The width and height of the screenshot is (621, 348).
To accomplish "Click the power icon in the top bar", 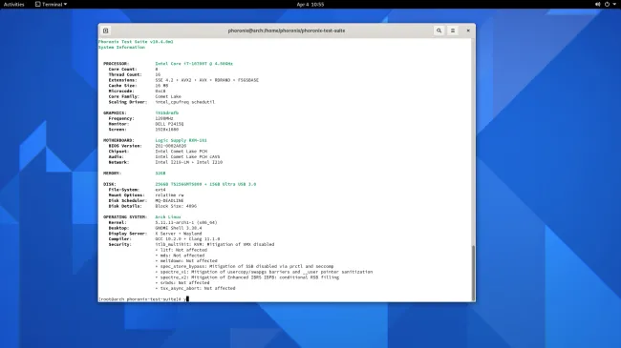I will [607, 5].
